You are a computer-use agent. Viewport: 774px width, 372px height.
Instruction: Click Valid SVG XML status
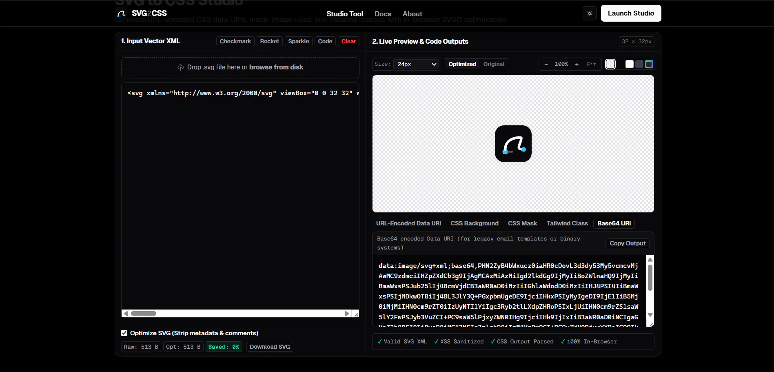pyautogui.click(x=402, y=342)
